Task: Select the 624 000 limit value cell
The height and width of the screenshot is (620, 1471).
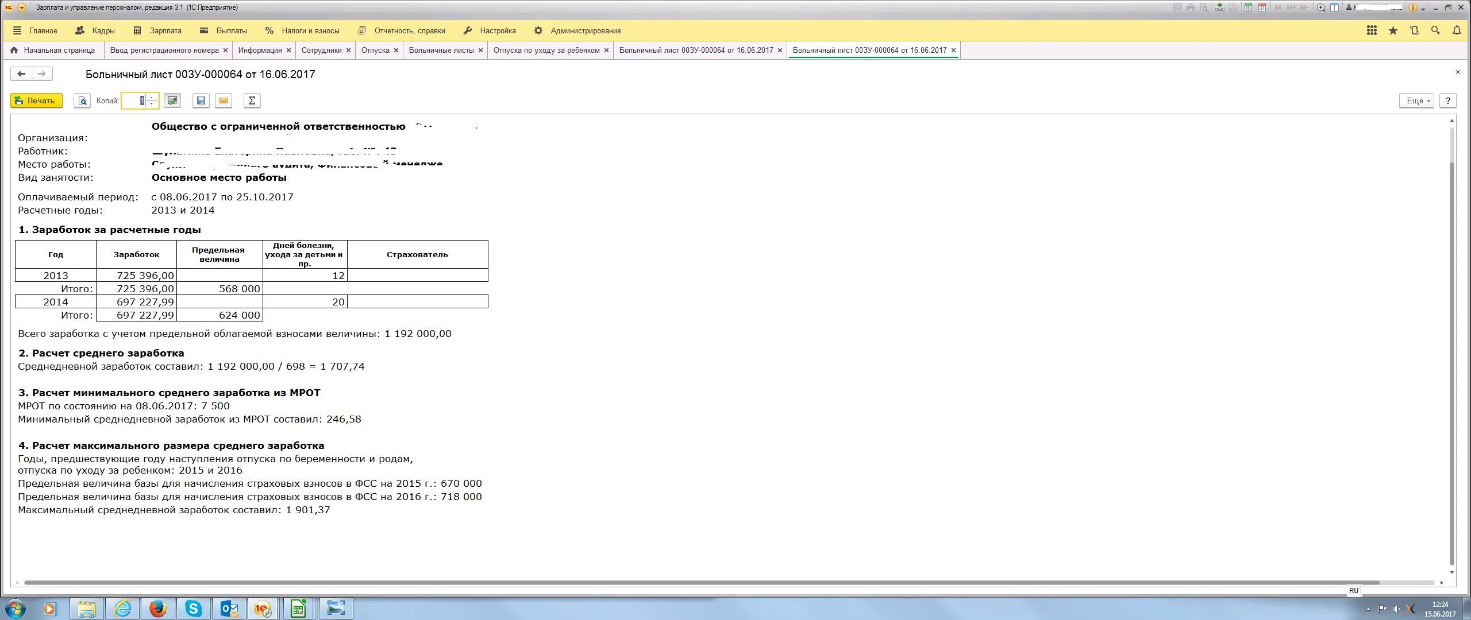Action: click(x=220, y=315)
